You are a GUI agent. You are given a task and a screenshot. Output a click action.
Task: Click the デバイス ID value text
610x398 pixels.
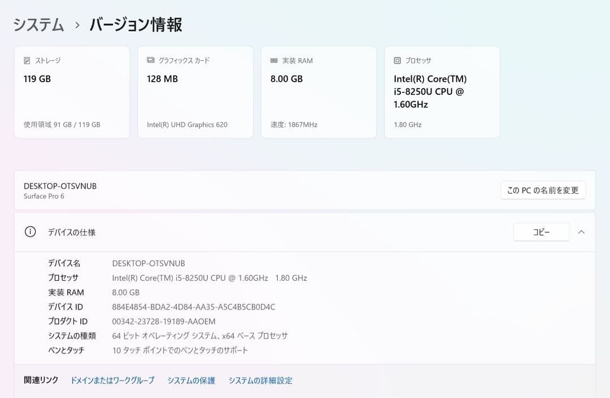(194, 307)
